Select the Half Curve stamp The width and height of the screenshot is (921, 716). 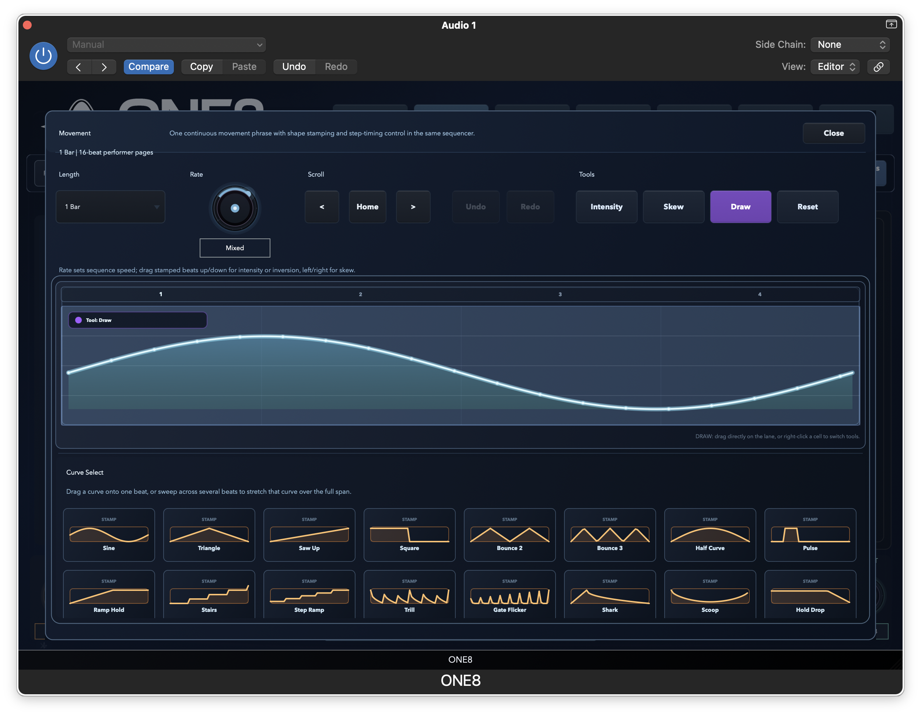[710, 535]
